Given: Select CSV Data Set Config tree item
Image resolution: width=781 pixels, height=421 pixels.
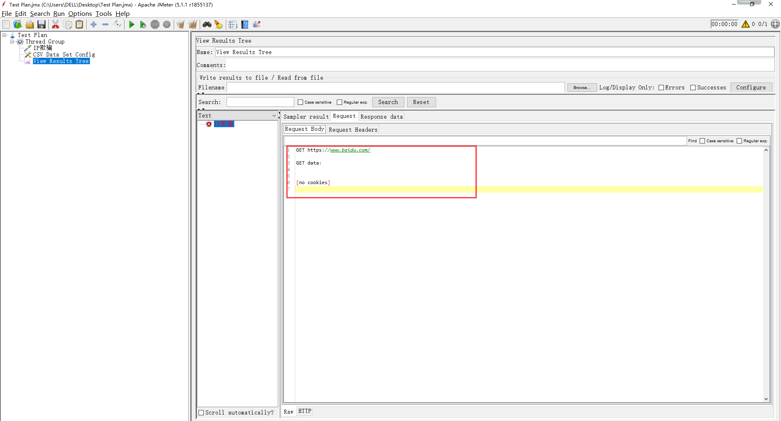Looking at the screenshot, I should pyautogui.click(x=64, y=54).
